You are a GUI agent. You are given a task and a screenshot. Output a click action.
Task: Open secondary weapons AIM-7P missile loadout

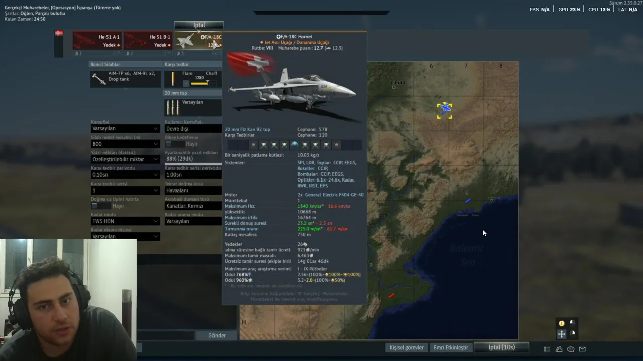(125, 79)
